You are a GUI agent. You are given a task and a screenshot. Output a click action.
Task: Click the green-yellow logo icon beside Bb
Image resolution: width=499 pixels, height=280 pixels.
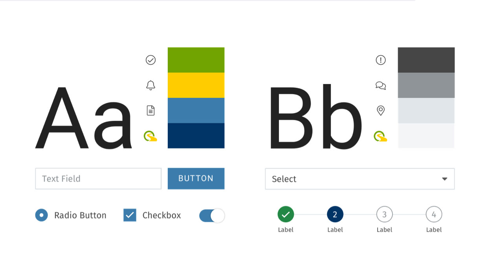point(380,136)
